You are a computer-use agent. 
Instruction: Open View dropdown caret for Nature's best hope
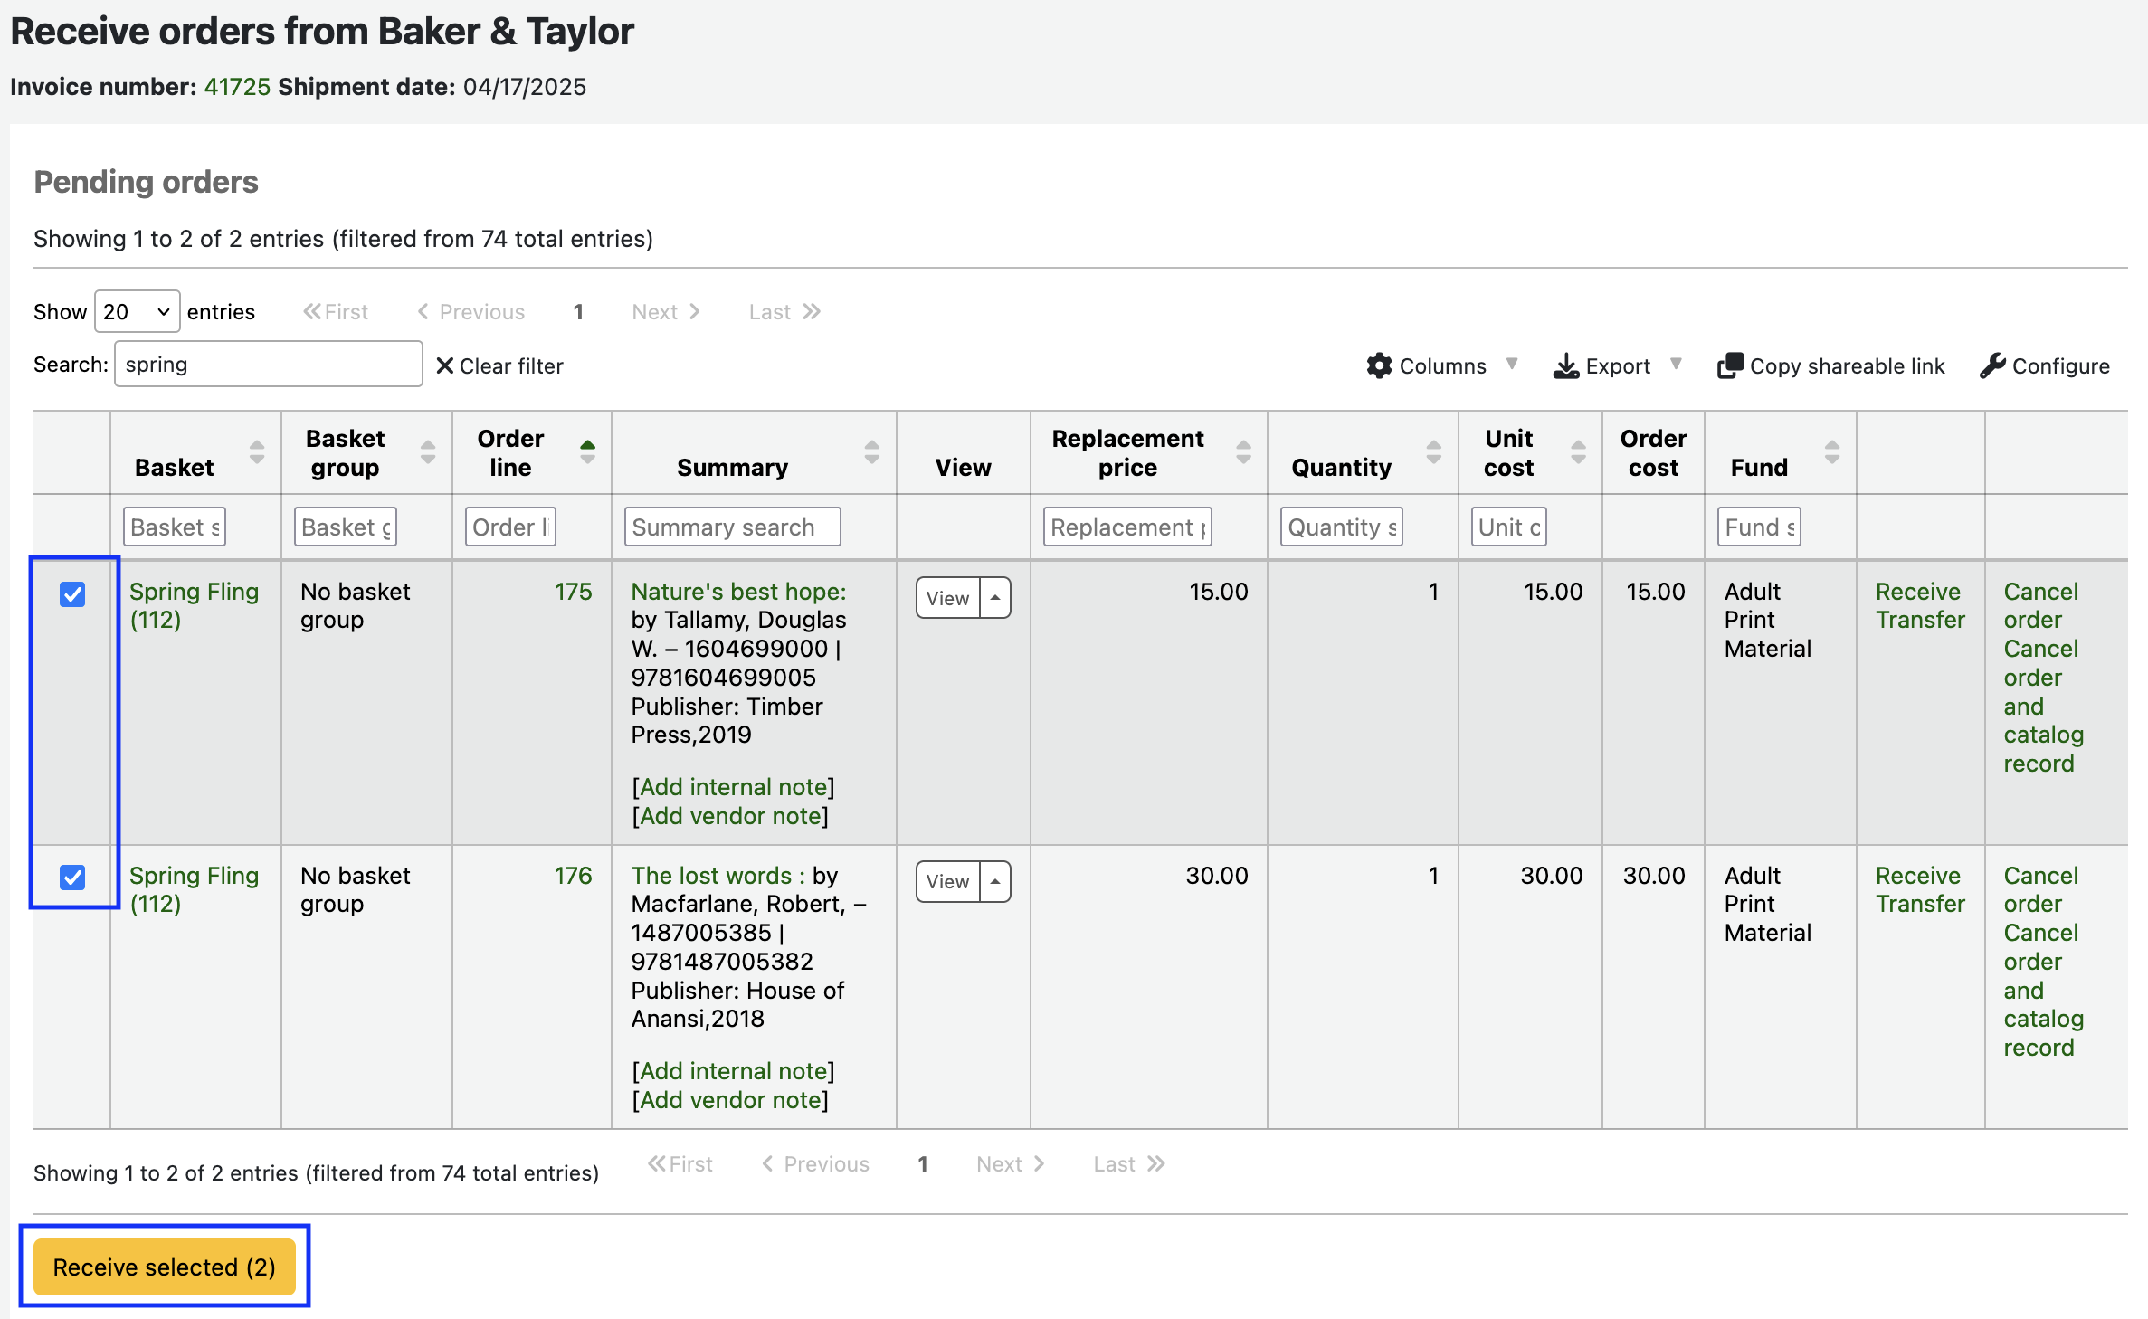point(995,598)
